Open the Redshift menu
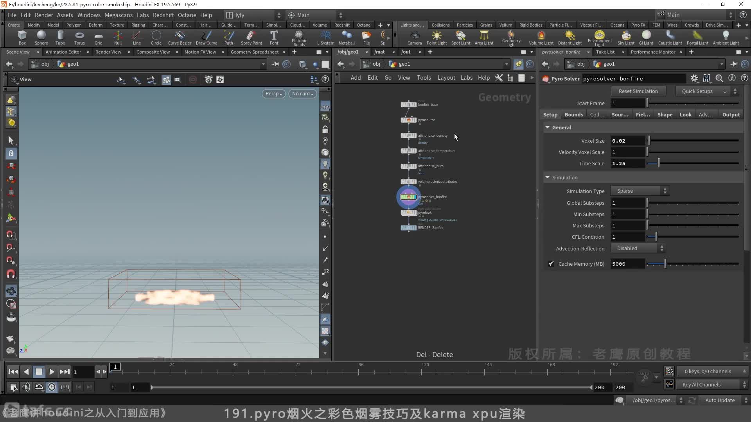The height and width of the screenshot is (422, 751). [x=163, y=15]
